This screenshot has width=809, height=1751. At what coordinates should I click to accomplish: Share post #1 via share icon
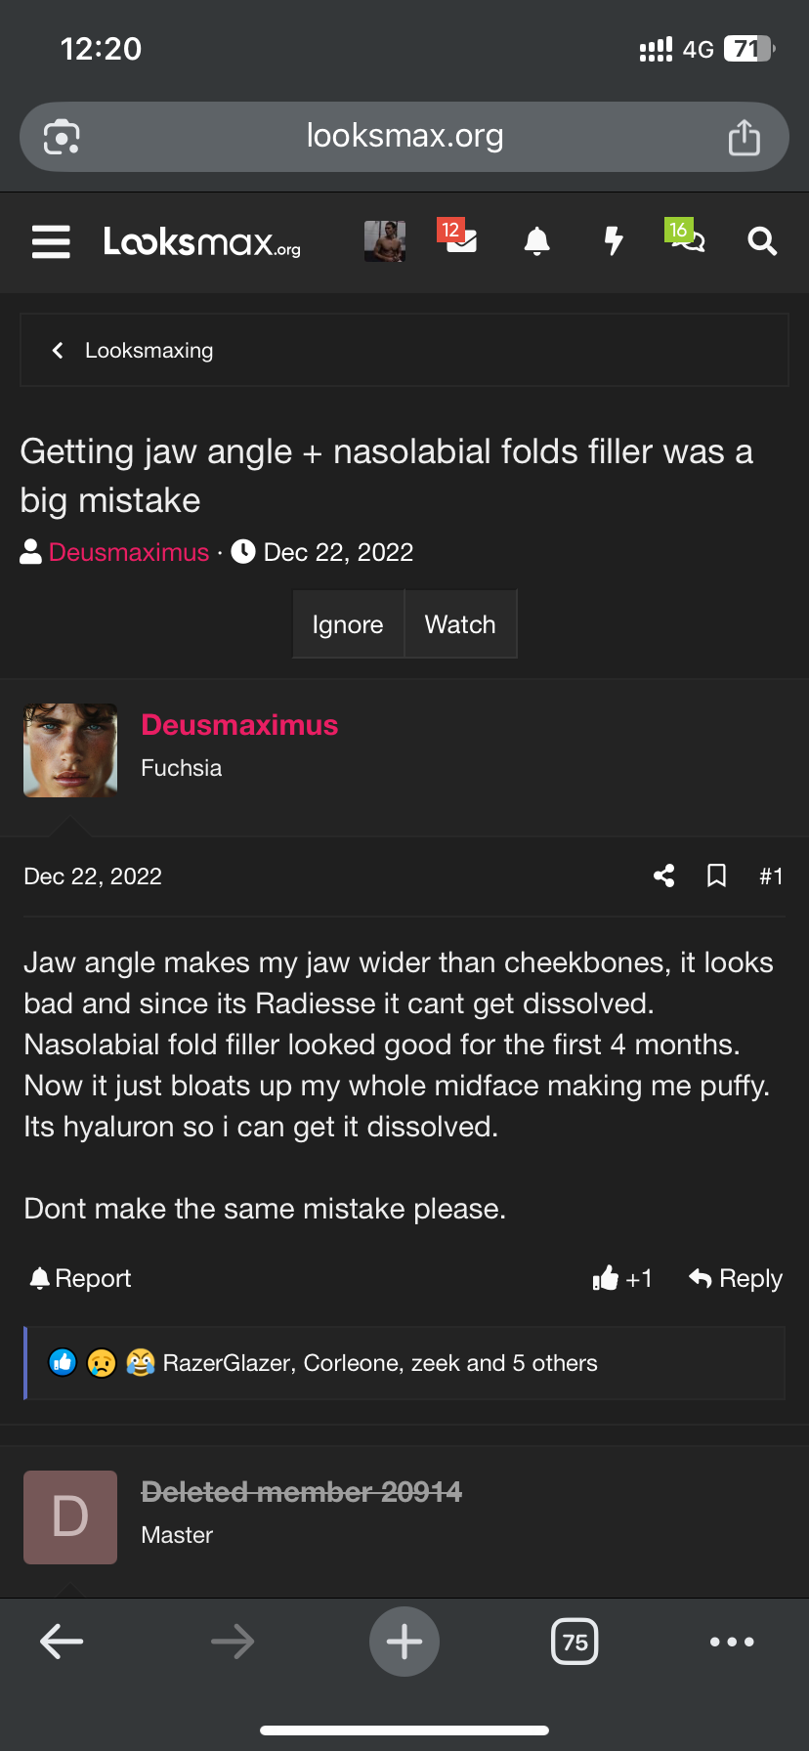coord(664,875)
